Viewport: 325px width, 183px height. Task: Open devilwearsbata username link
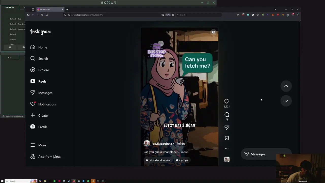162,144
